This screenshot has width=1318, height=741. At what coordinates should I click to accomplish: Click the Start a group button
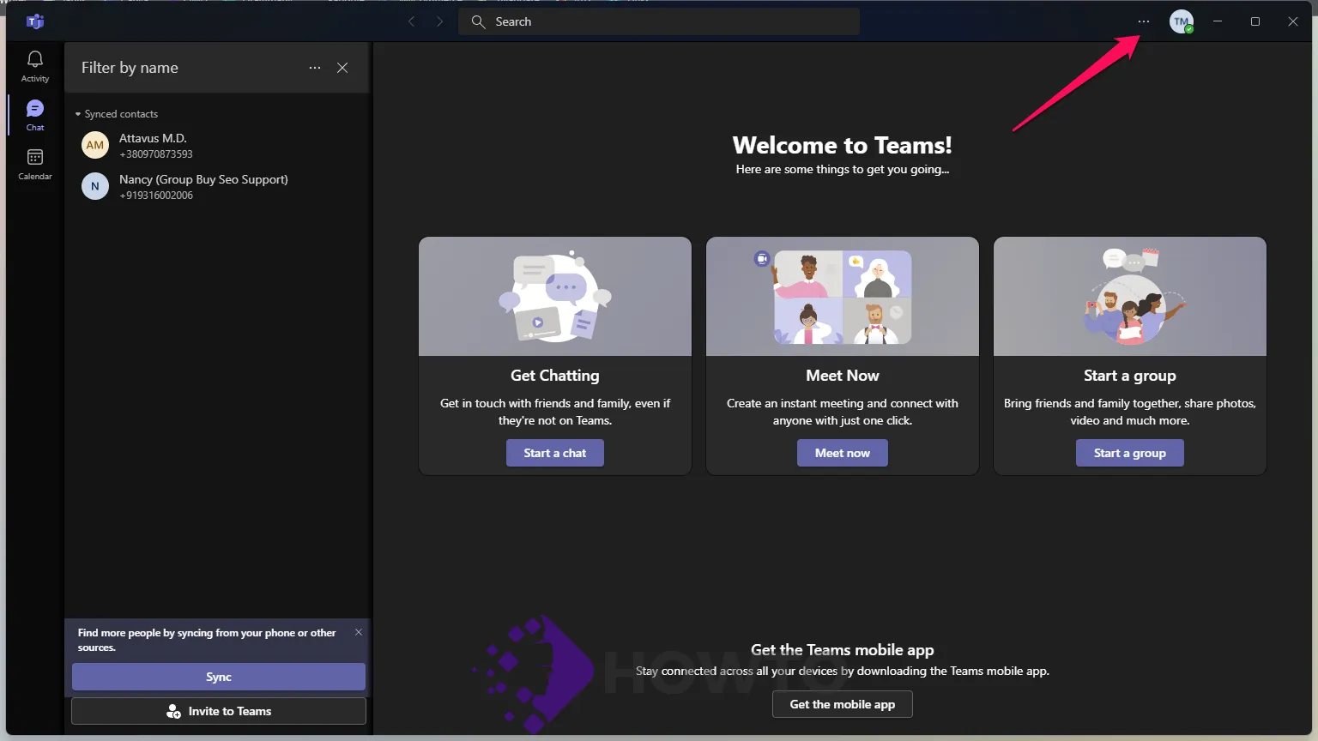1130,453
